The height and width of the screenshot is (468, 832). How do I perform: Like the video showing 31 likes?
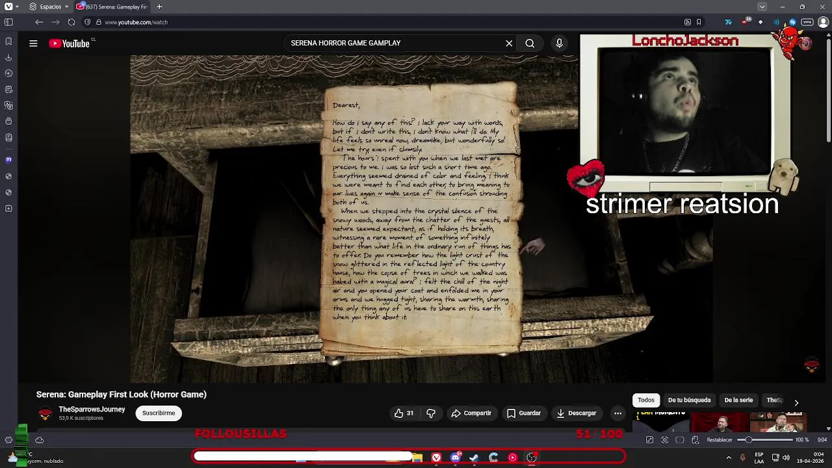404,413
